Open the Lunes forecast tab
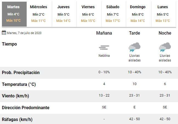This screenshot has width=178, height=124. [163, 14]
